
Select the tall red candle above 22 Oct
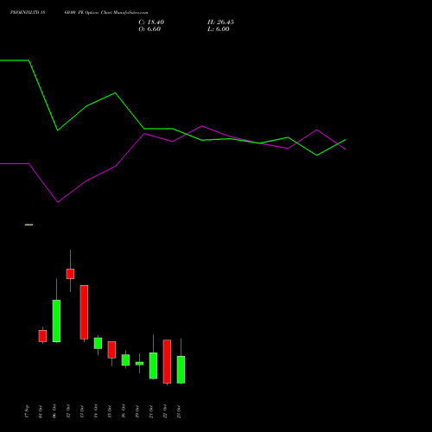(x=167, y=361)
